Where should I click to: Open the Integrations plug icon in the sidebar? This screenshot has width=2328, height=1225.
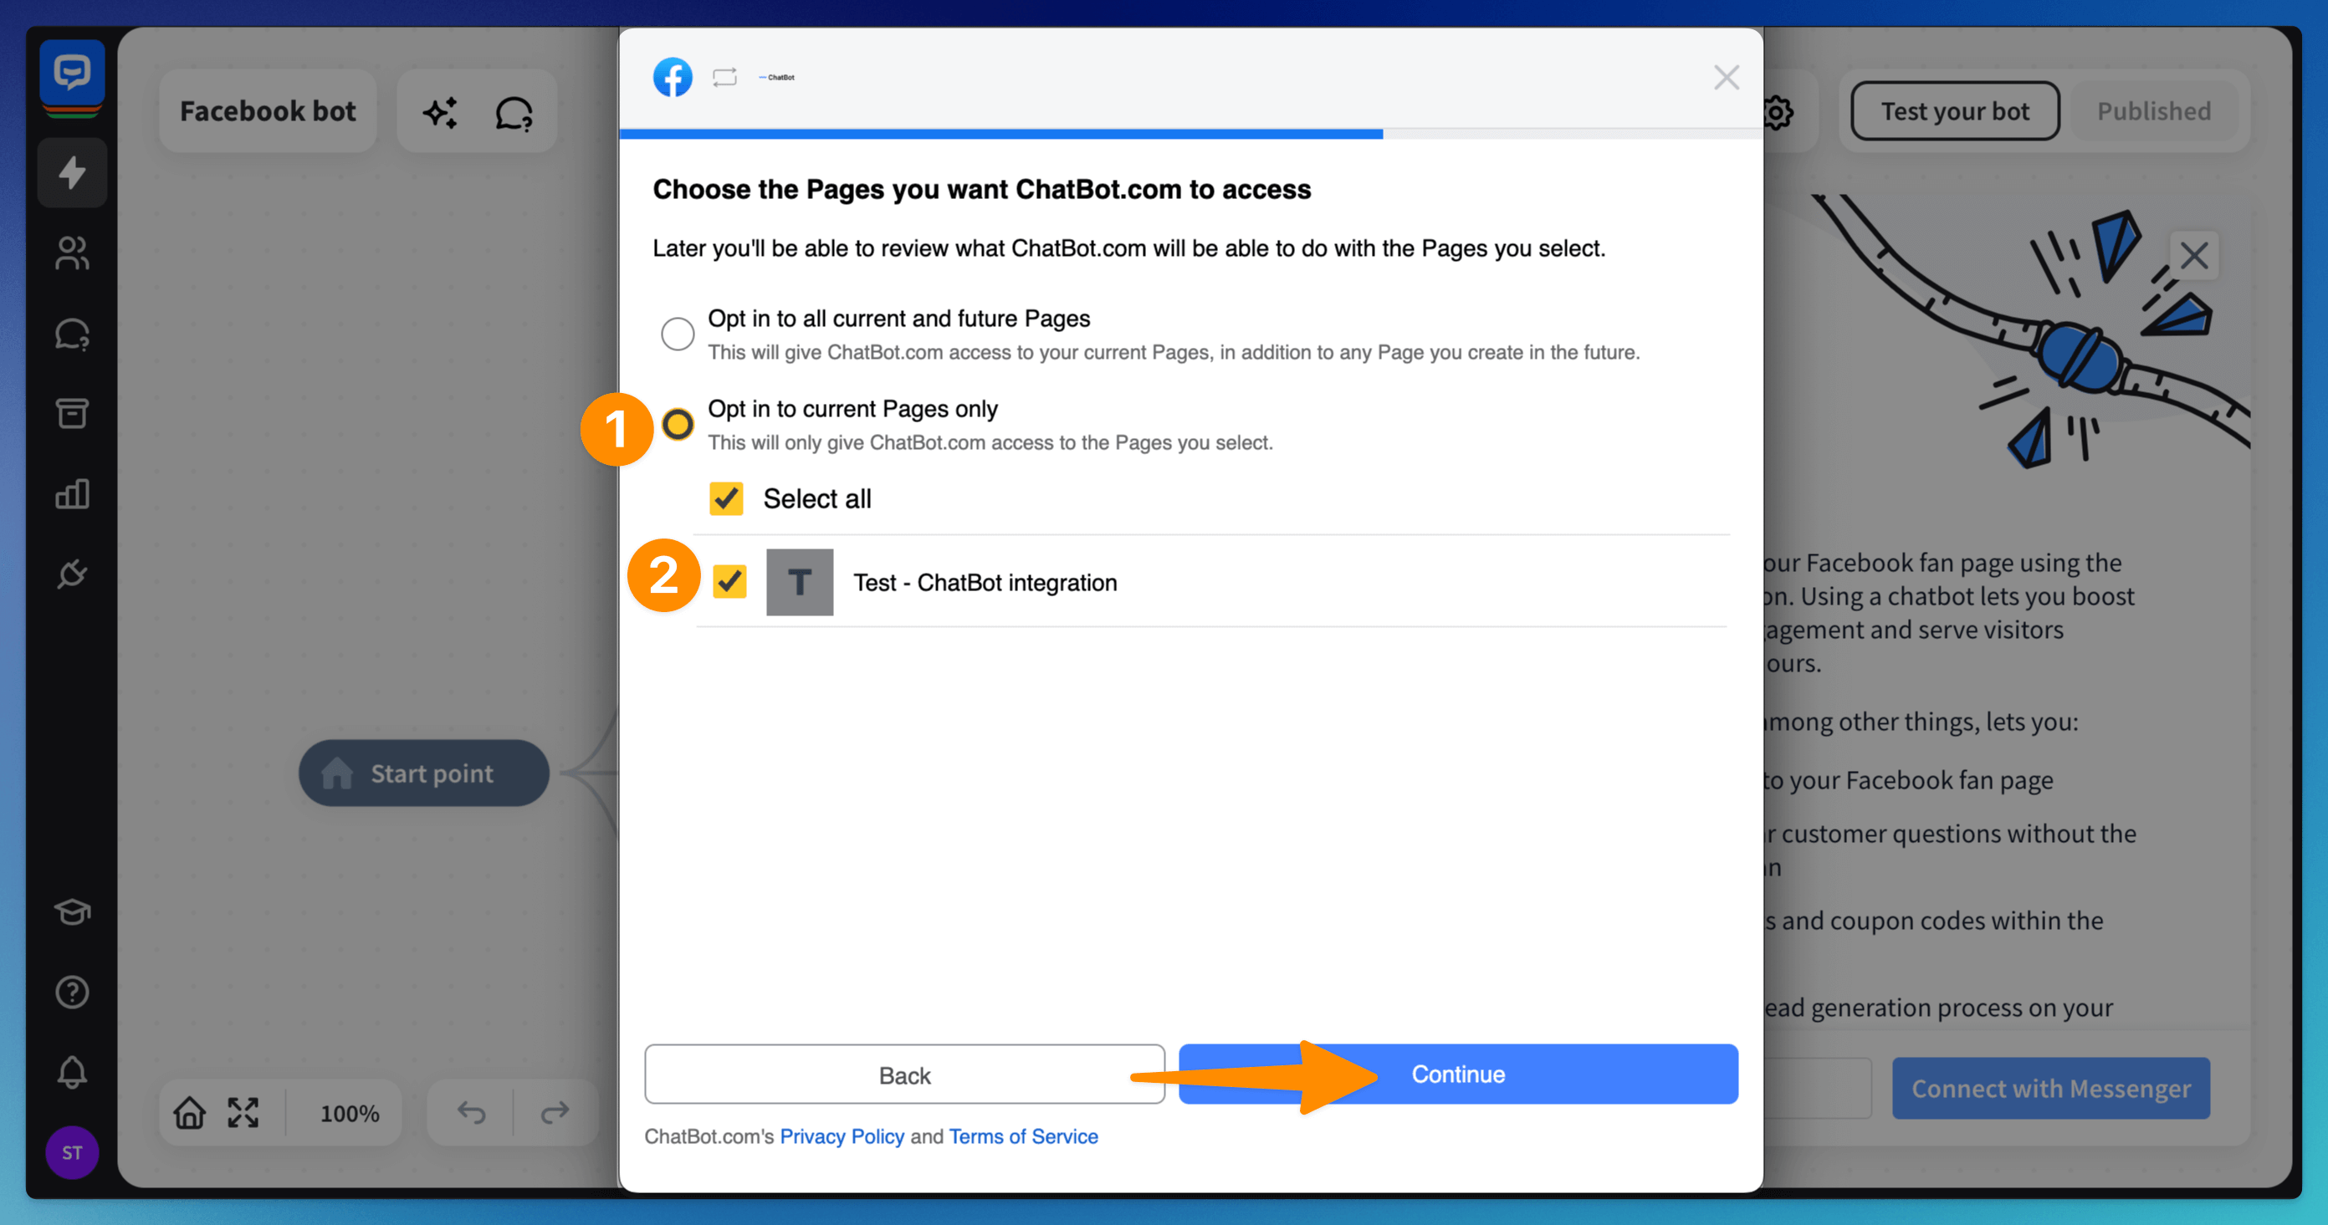tap(71, 574)
